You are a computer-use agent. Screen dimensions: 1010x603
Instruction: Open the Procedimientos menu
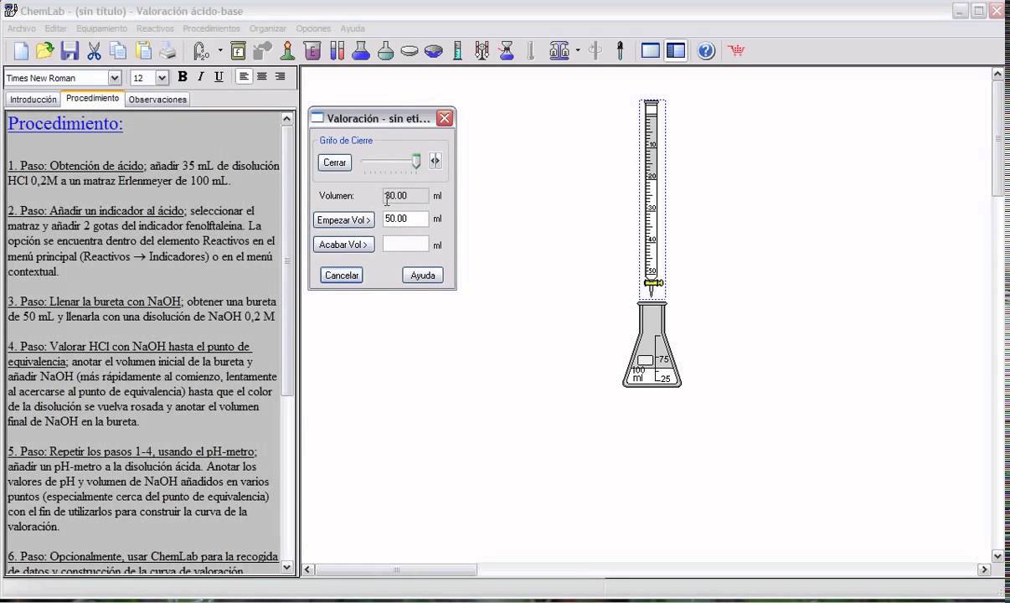[211, 28]
